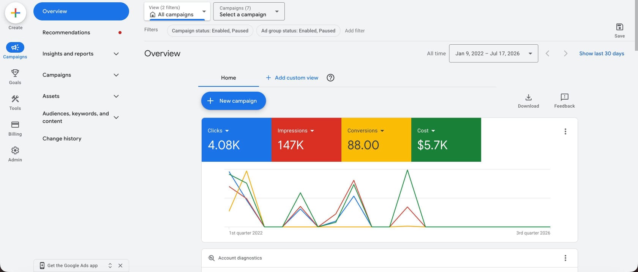Go to next date range arrow
This screenshot has width=638, height=272.
pyautogui.click(x=565, y=53)
